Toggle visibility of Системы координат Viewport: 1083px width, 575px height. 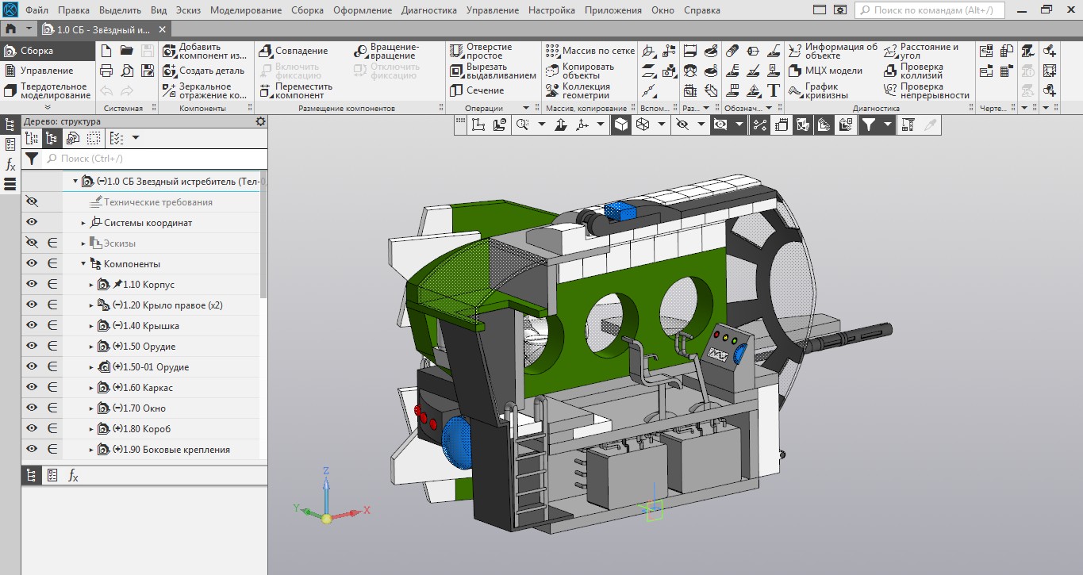pos(32,223)
